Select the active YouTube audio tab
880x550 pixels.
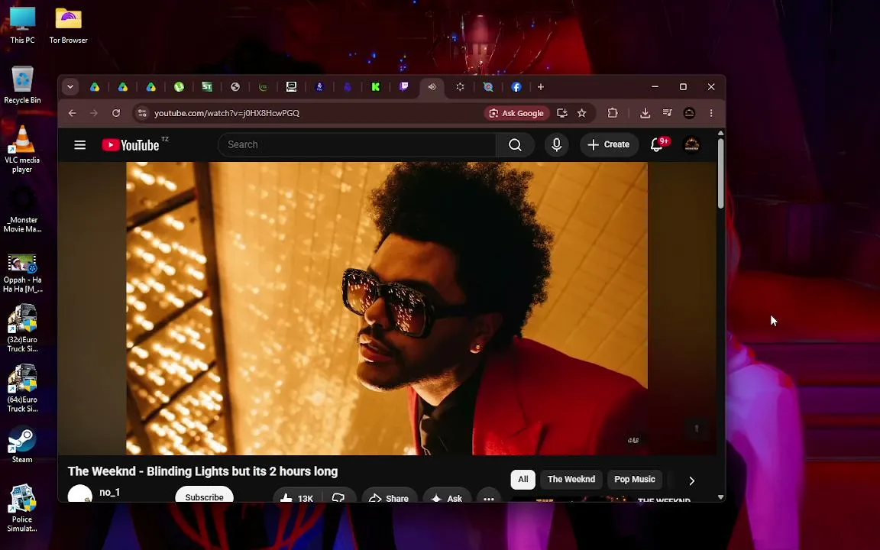(x=432, y=87)
